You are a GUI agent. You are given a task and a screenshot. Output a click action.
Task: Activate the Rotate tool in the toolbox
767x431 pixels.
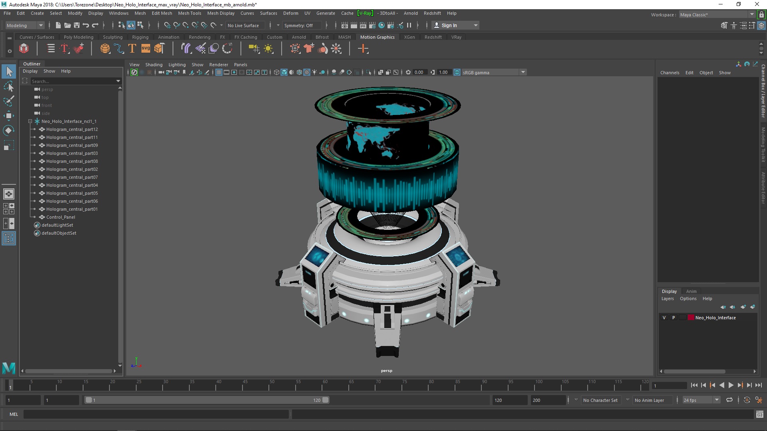8,130
